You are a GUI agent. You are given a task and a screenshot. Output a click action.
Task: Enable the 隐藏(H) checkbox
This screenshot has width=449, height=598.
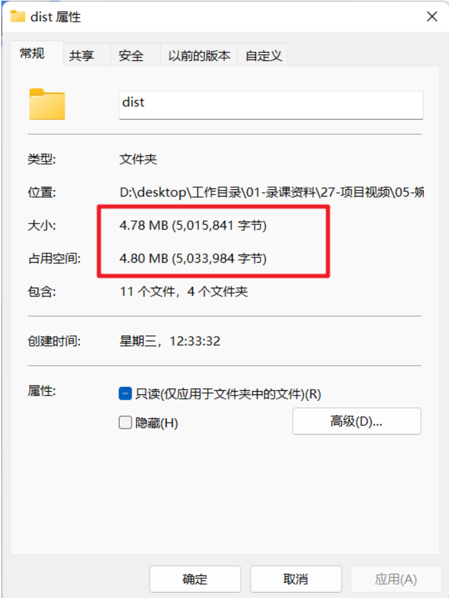(126, 423)
